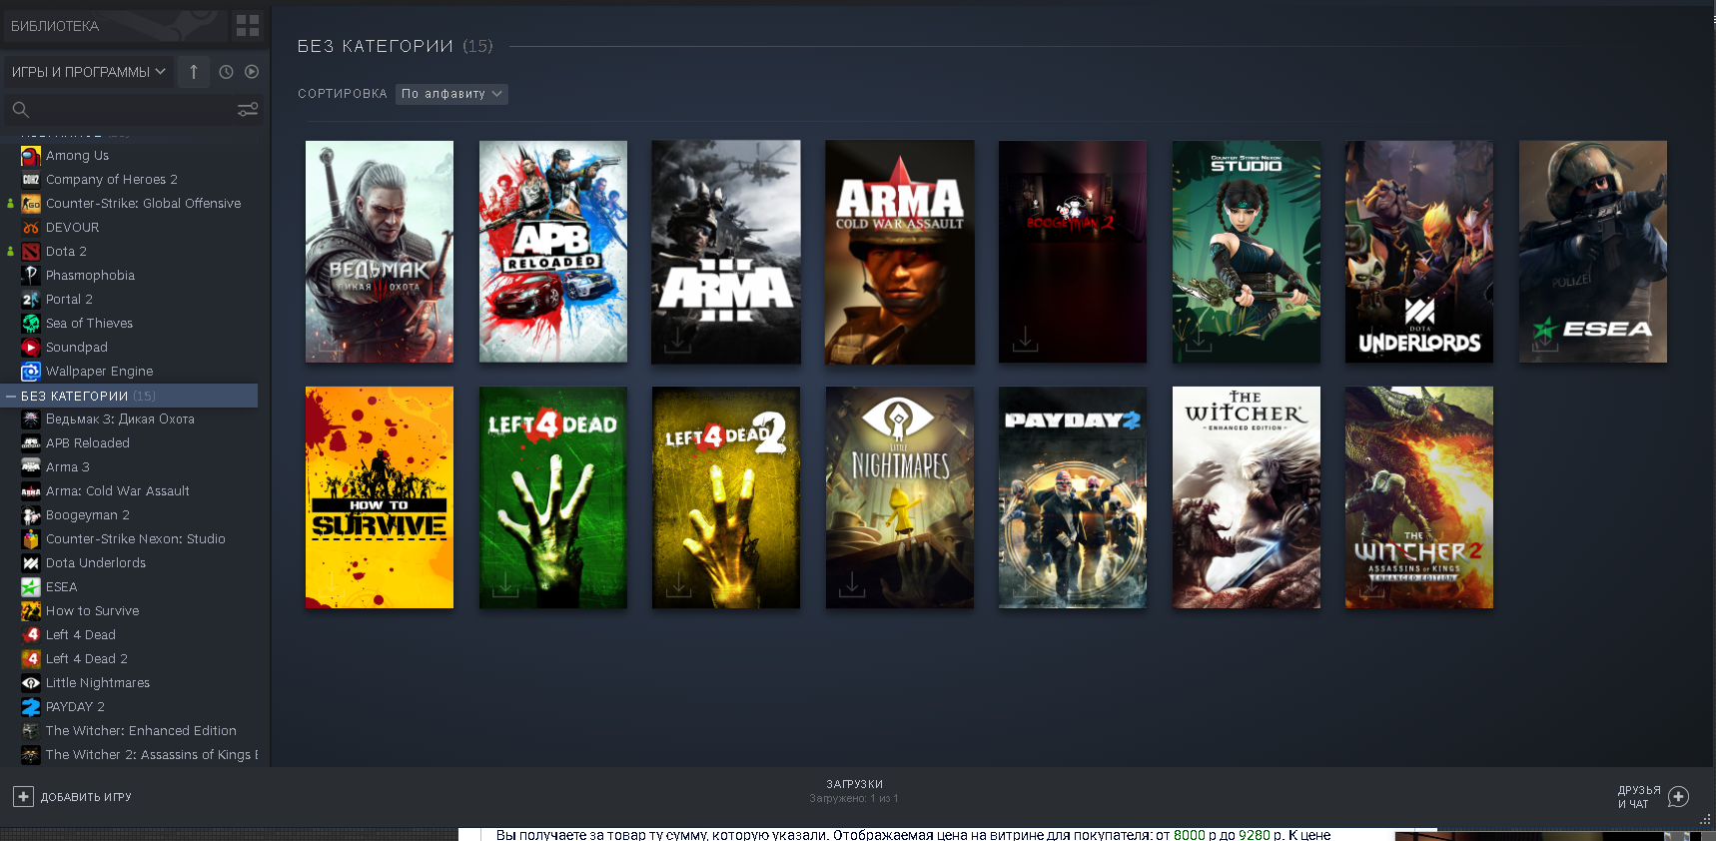Select Sea of Thieves entry
The image size is (1716, 841).
point(89,324)
